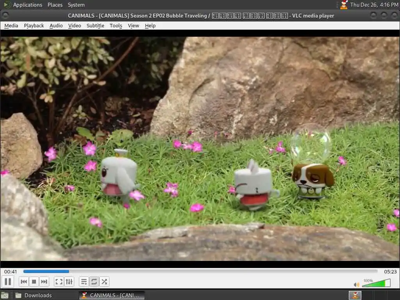Open the Media menu
400x300 pixels.
[x=11, y=25]
